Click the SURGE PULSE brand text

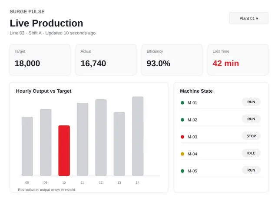click(x=27, y=12)
